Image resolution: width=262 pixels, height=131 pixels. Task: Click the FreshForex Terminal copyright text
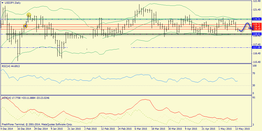tap(37, 124)
